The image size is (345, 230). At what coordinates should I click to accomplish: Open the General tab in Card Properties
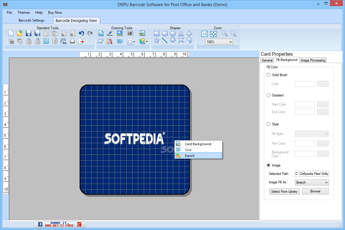[267, 60]
